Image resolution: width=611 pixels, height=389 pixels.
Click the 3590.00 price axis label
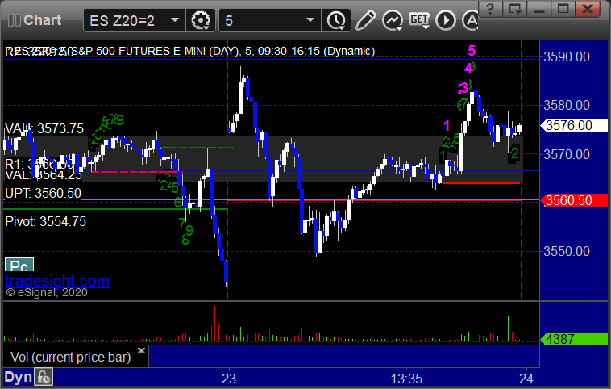(567, 57)
